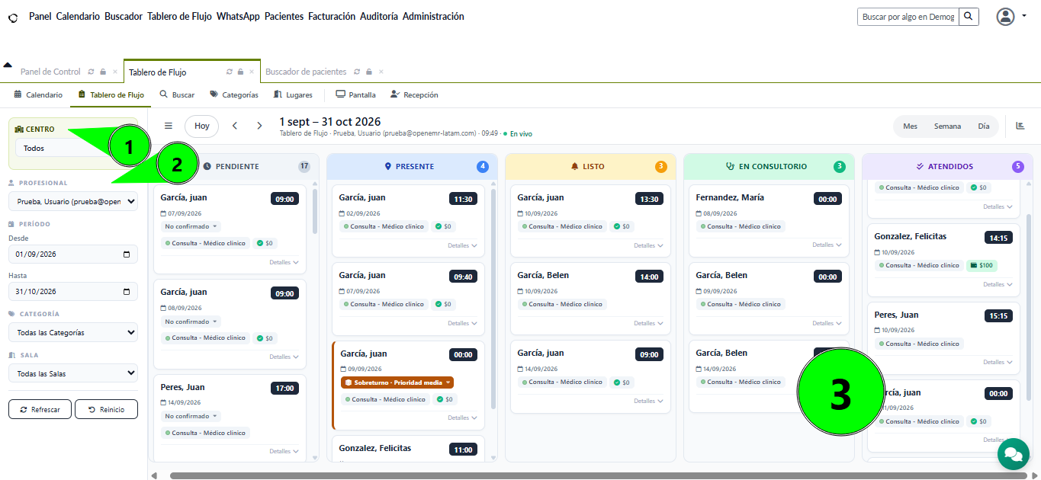Expand Sobreturno Prioridad media dropdown

pos(397,382)
